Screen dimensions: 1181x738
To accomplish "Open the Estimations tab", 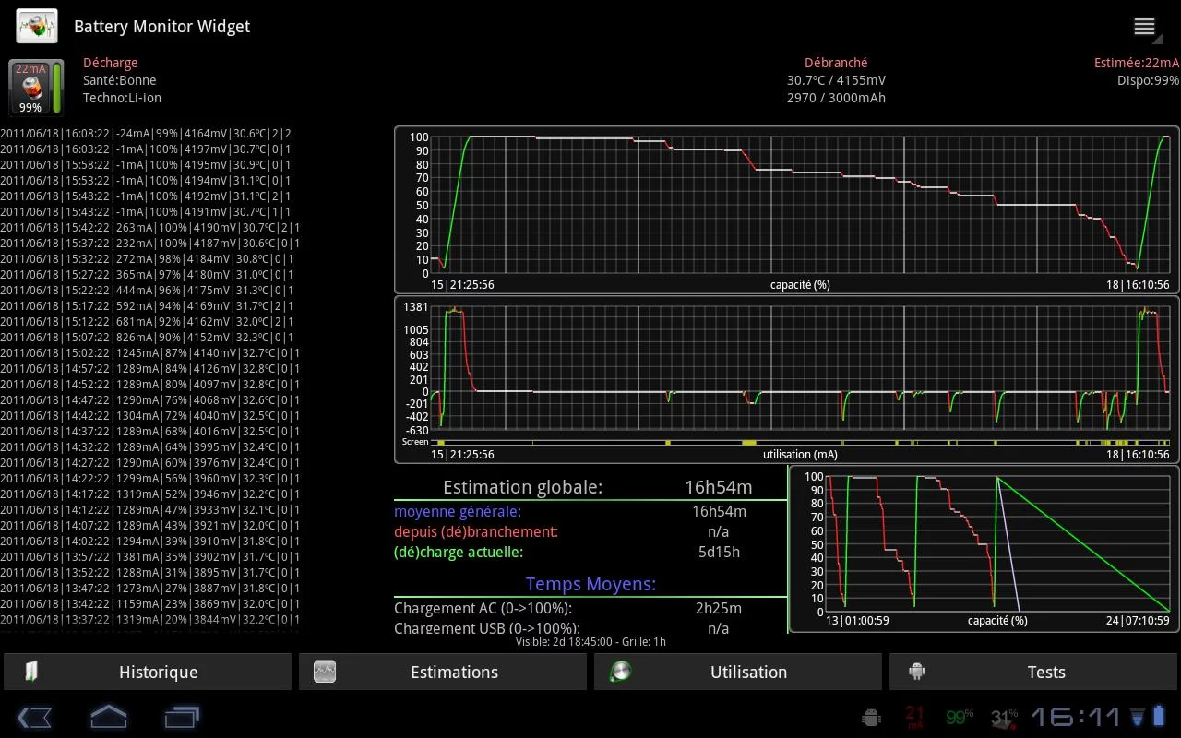I will tap(443, 672).
